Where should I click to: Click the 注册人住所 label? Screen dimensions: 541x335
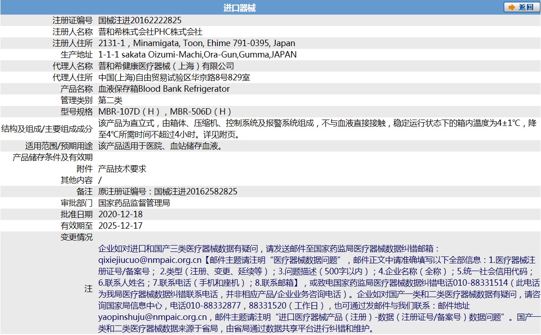(x=72, y=43)
